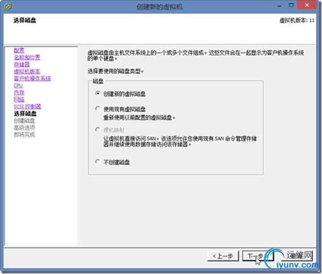The image size is (322, 274).
Task: Jump to the '虚拟机版本' step
Action: [27, 71]
